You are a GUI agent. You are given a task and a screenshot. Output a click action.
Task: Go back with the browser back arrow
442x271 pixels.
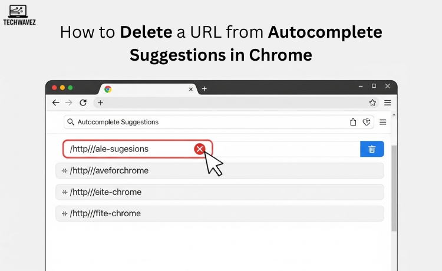pos(56,103)
